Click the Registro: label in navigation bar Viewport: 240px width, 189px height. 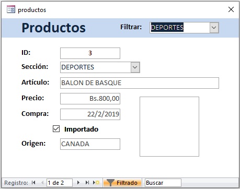click(x=16, y=183)
